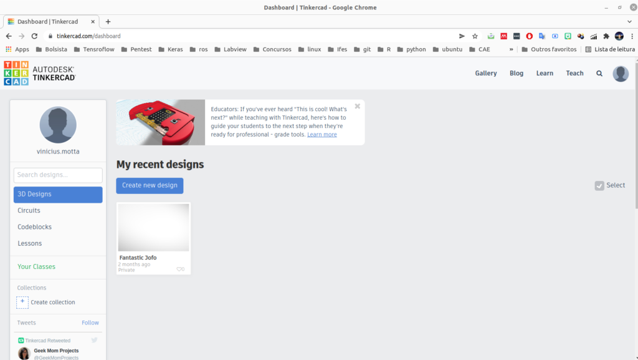
Task: Click the Geek Mom Projects tweet author name
Action: (56, 351)
